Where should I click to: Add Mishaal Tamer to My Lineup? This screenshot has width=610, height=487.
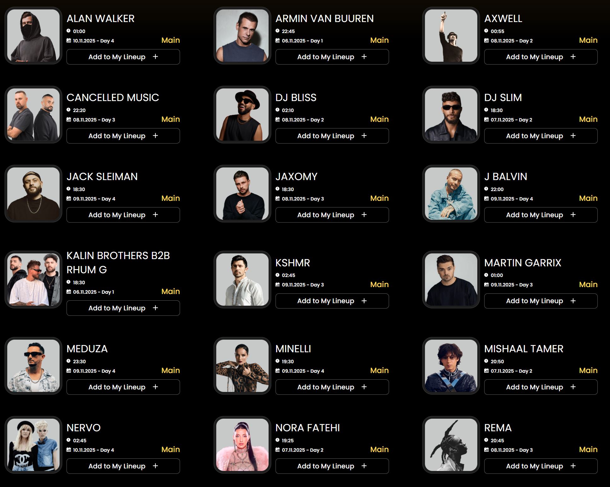(541, 387)
